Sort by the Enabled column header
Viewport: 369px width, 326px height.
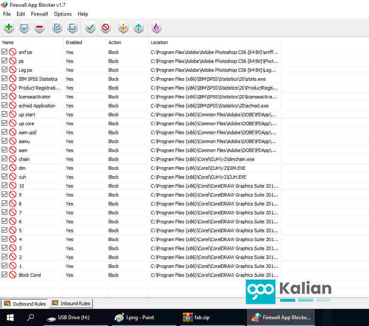pyautogui.click(x=84, y=42)
